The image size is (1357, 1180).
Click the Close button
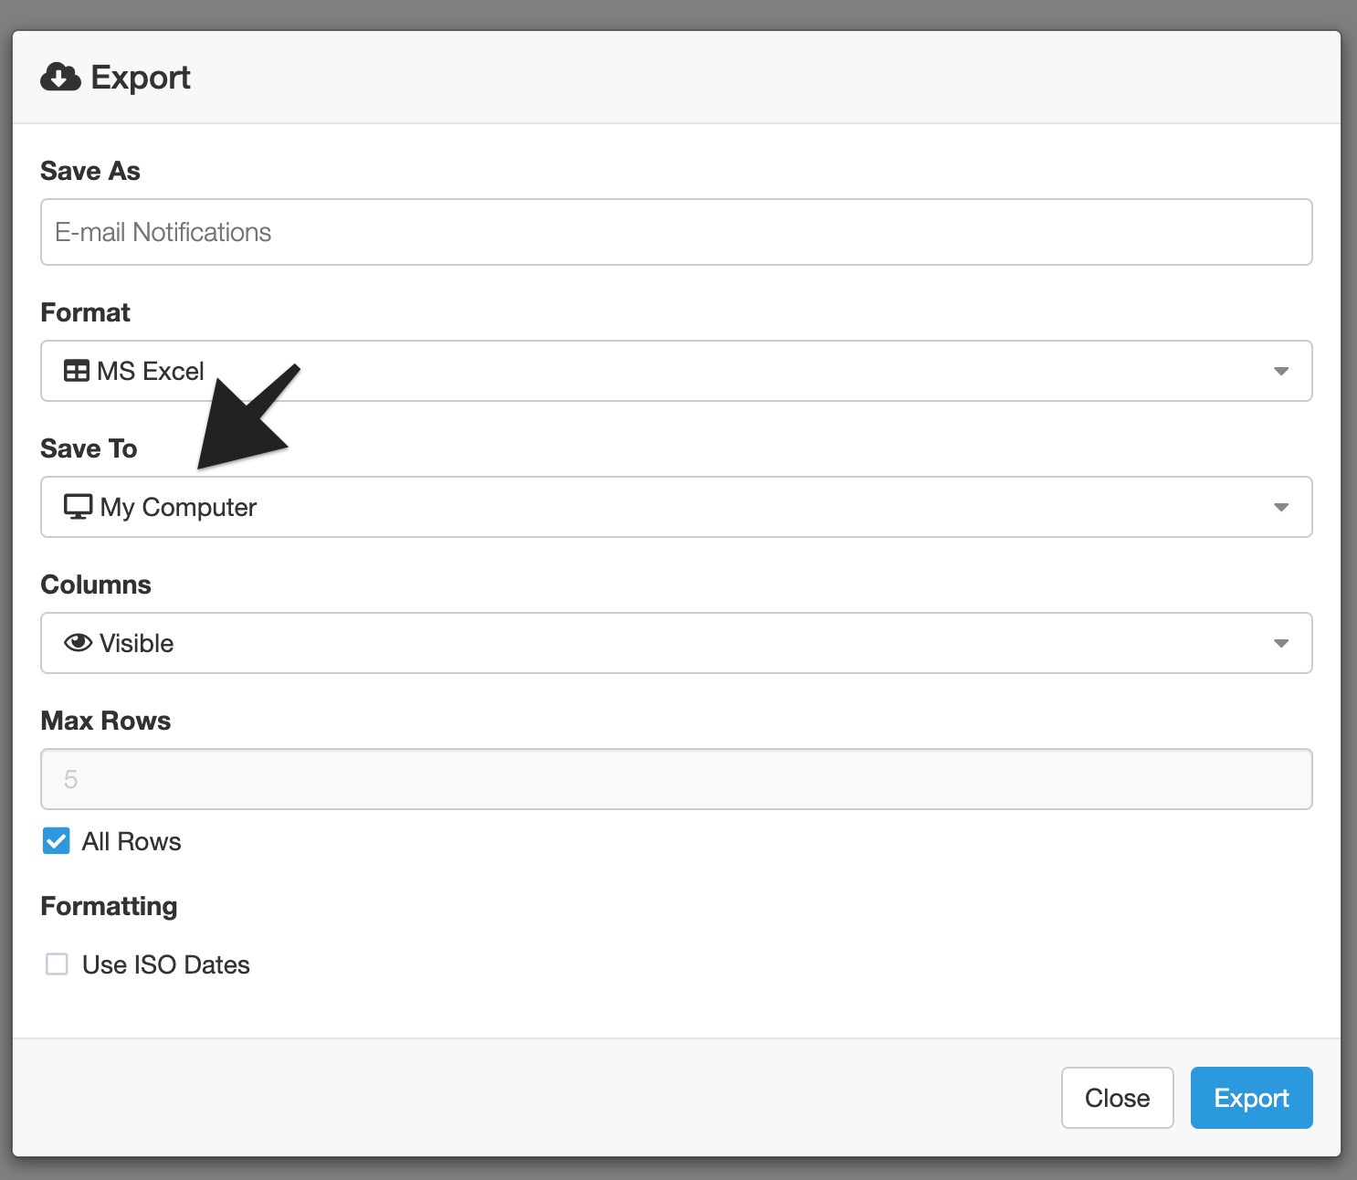click(1117, 1098)
